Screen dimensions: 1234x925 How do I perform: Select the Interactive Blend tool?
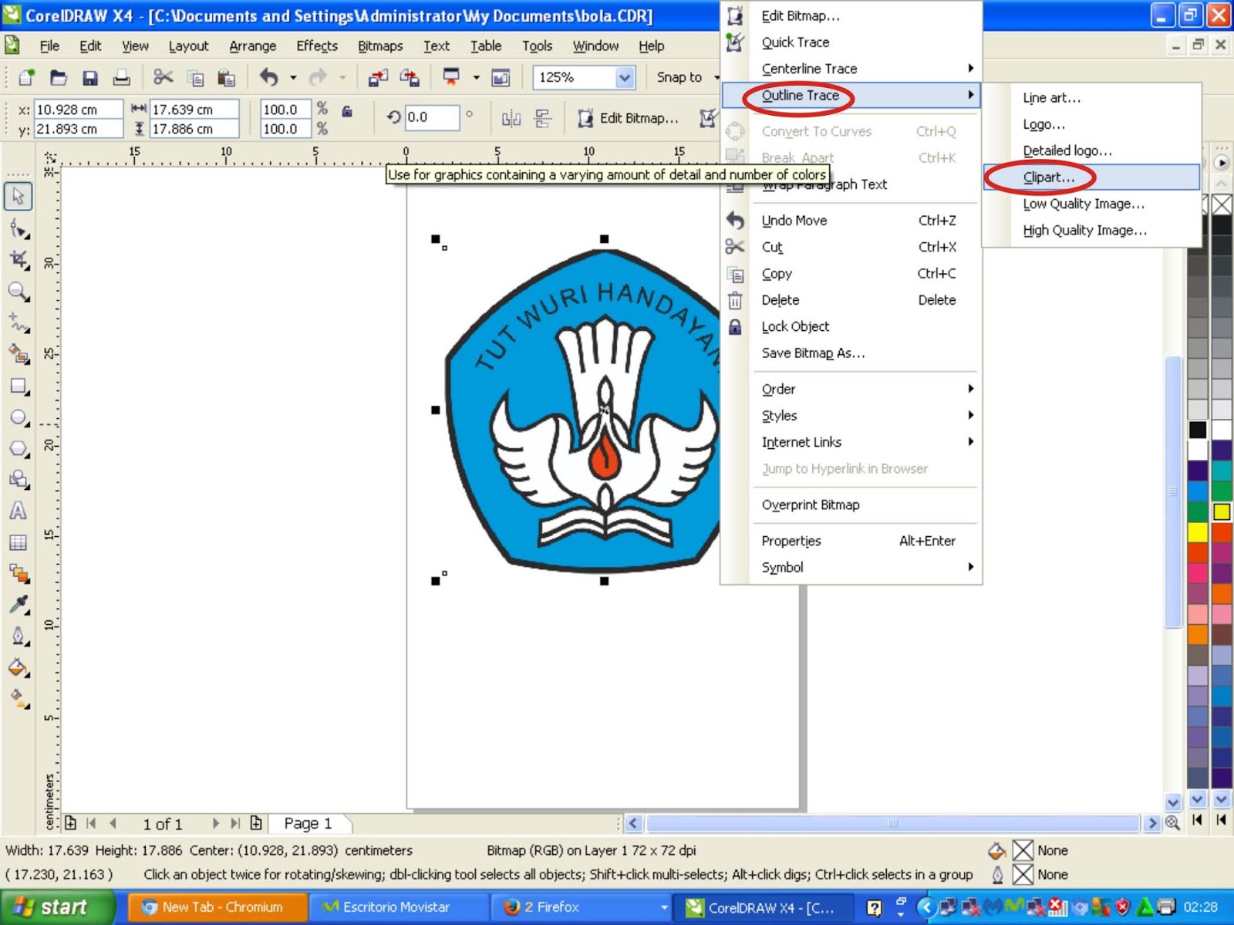[18, 573]
